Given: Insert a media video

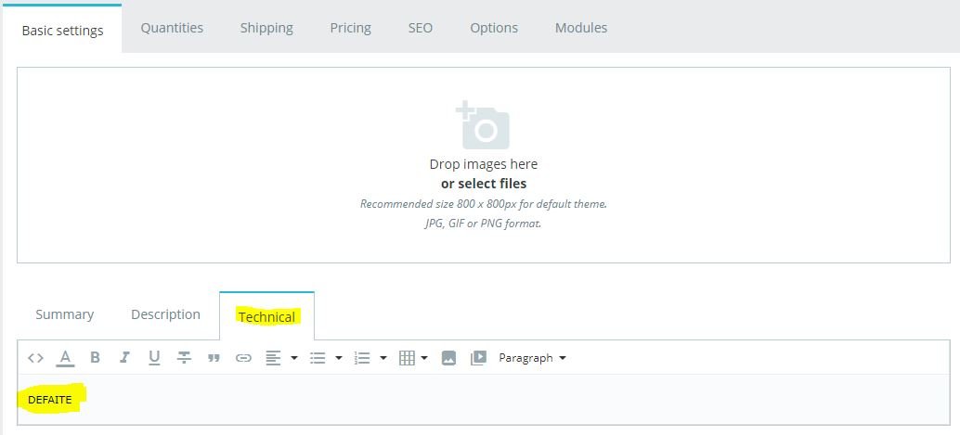Looking at the screenshot, I should (478, 358).
